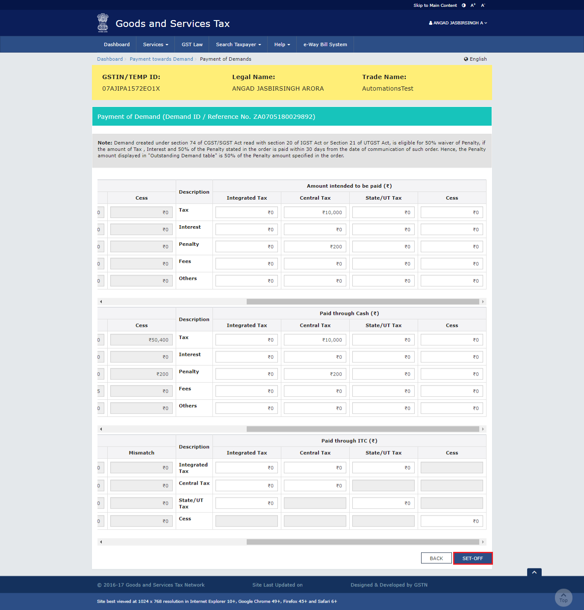Click the Central Tax field showing ₹10,000
Image resolution: width=584 pixels, height=610 pixels.
click(x=315, y=212)
